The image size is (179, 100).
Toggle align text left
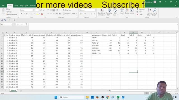click(x=48, y=14)
